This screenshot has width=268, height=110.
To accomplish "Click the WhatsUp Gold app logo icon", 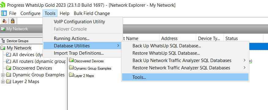I will coord(3,5).
